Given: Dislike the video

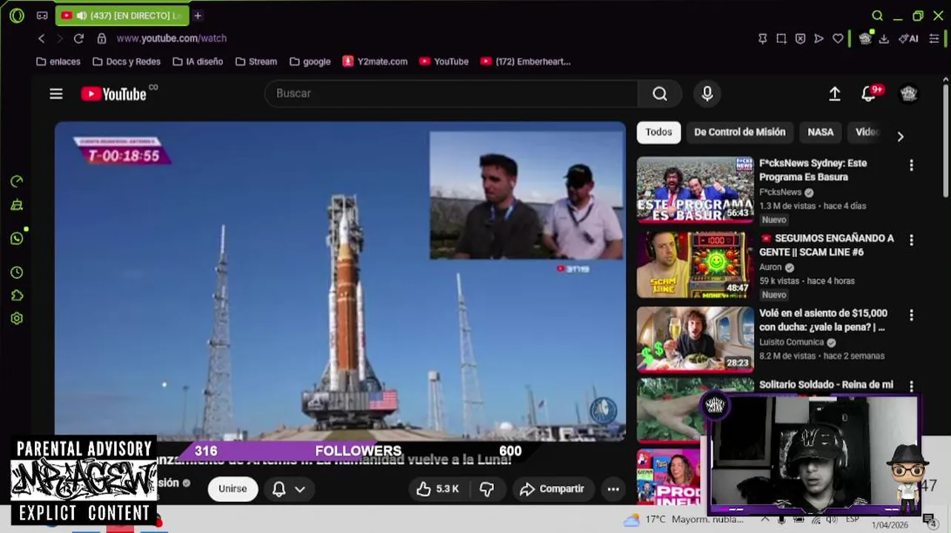Looking at the screenshot, I should coord(487,489).
